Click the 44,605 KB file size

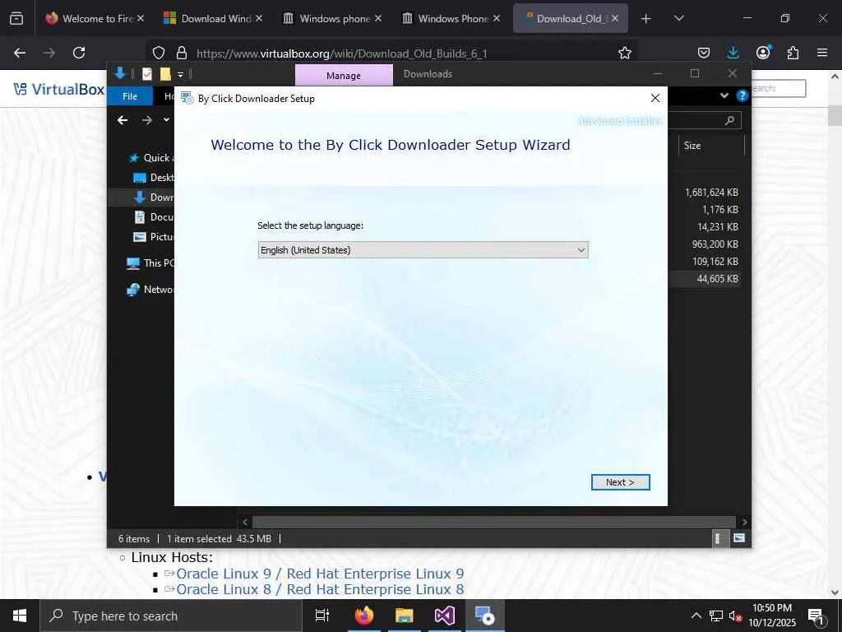pyautogui.click(x=717, y=278)
